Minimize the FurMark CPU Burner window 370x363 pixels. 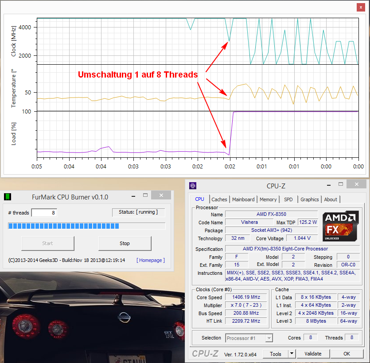[133, 196]
